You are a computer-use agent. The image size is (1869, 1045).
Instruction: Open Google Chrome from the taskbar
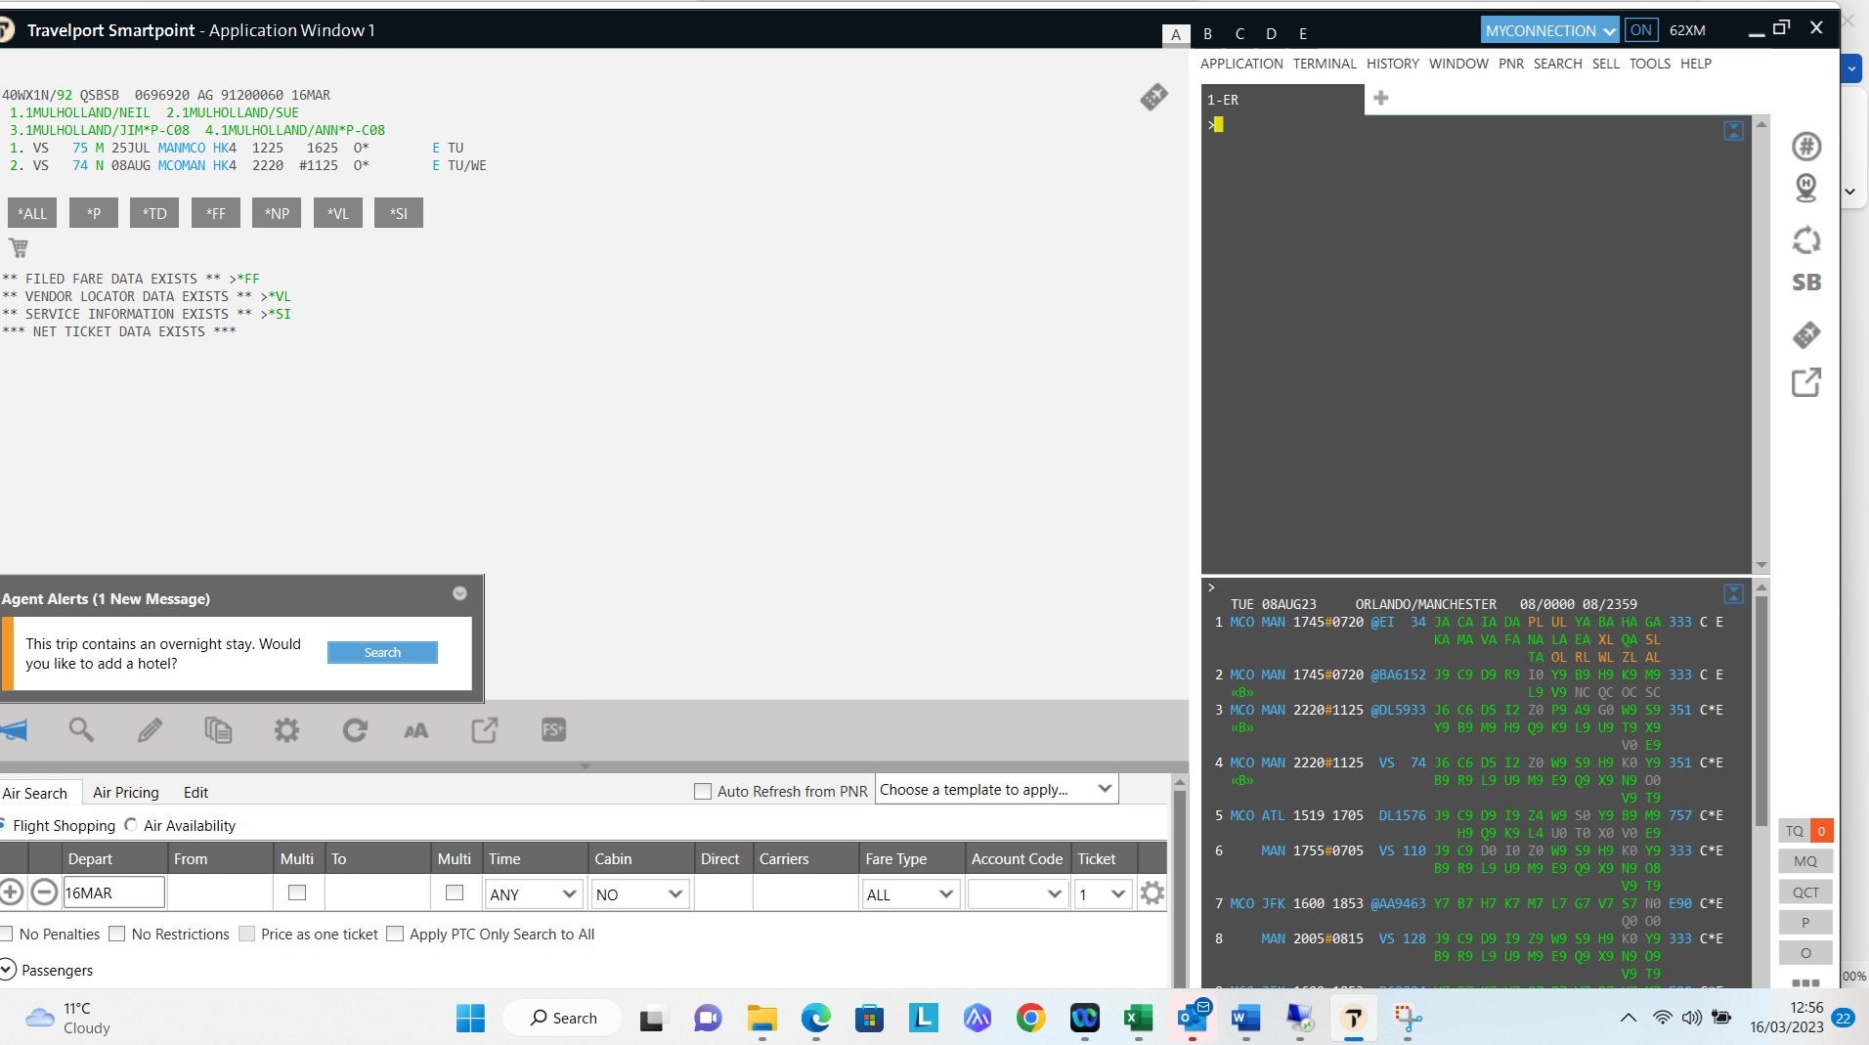(x=1030, y=1019)
